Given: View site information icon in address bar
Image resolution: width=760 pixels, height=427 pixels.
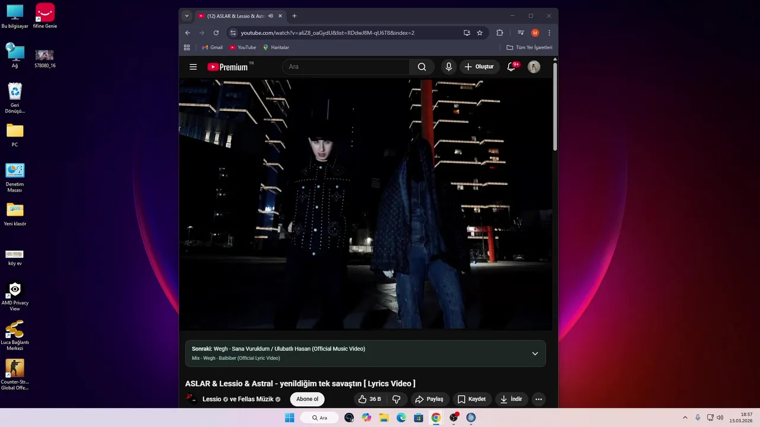Looking at the screenshot, I should coord(233,33).
